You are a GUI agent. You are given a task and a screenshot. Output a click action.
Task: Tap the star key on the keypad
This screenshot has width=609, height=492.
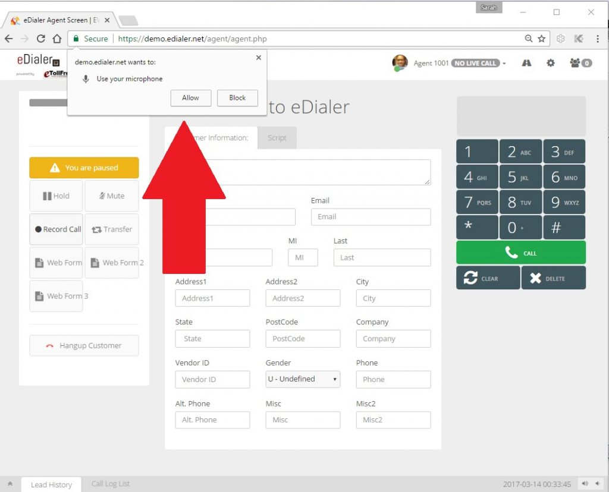[478, 228]
